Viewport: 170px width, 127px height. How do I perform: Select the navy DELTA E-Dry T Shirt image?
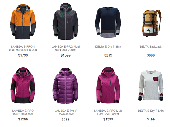[108, 22]
